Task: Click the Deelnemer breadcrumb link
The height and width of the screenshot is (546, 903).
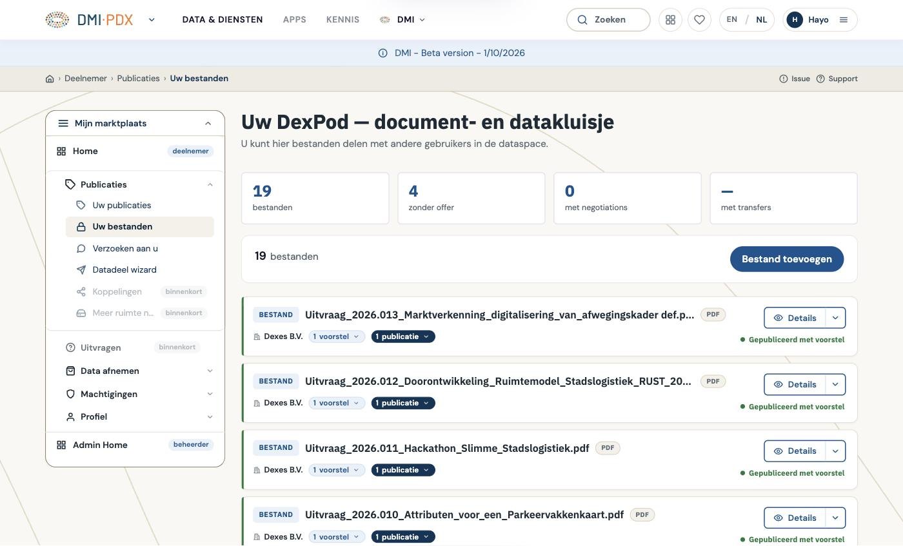Action: [x=86, y=79]
